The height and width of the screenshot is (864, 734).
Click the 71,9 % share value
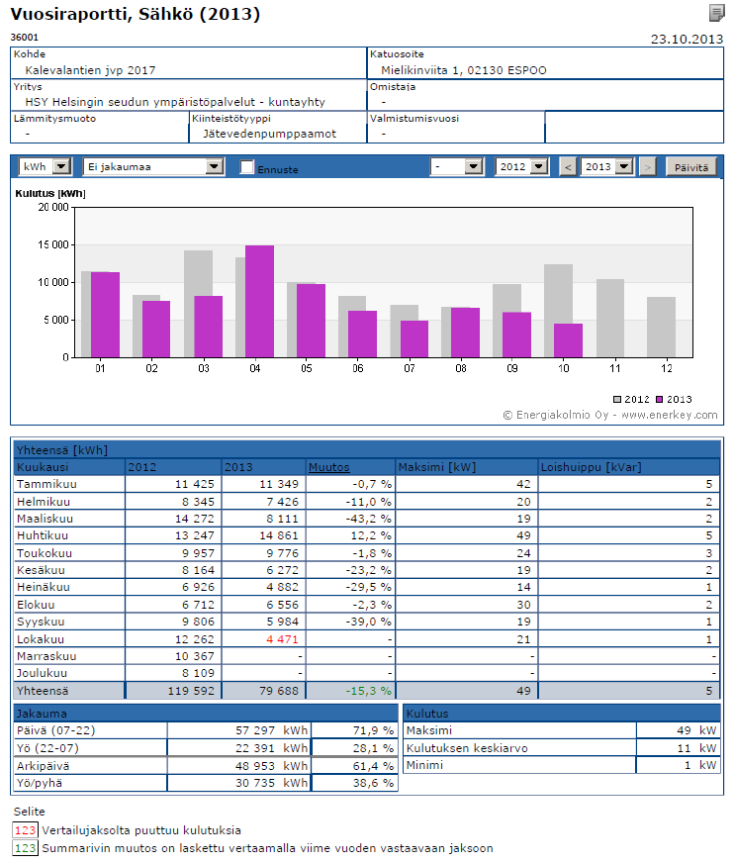[x=373, y=730]
